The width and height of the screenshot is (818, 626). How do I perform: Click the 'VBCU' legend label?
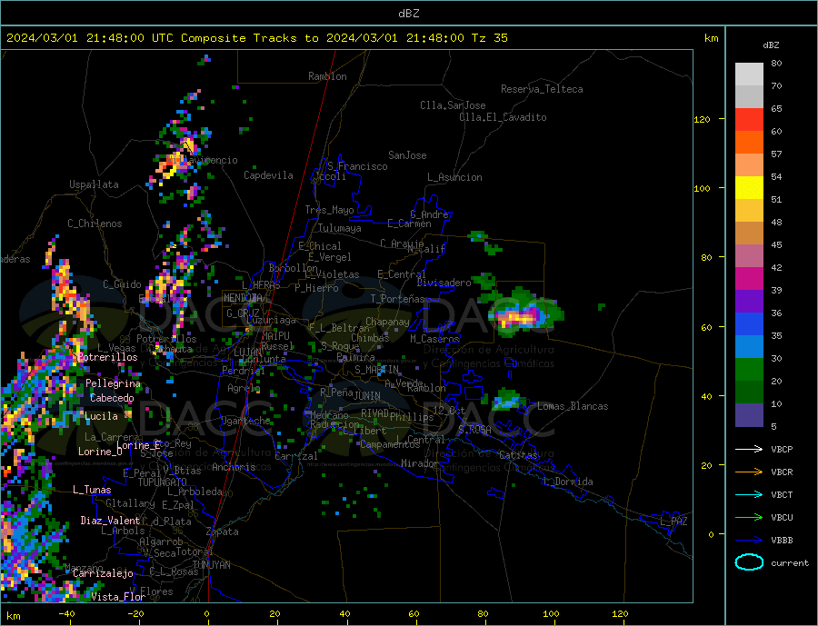coord(782,518)
